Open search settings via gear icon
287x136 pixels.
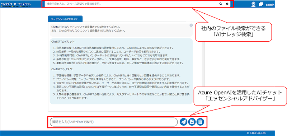pos(227,4)
